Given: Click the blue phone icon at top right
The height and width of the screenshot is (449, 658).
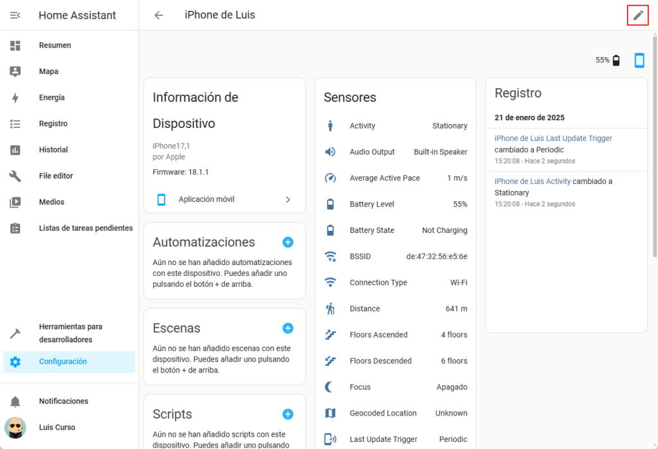Looking at the screenshot, I should tap(639, 60).
